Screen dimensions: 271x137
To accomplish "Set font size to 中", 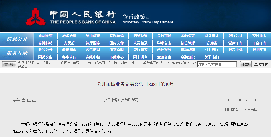I will (29, 100).
